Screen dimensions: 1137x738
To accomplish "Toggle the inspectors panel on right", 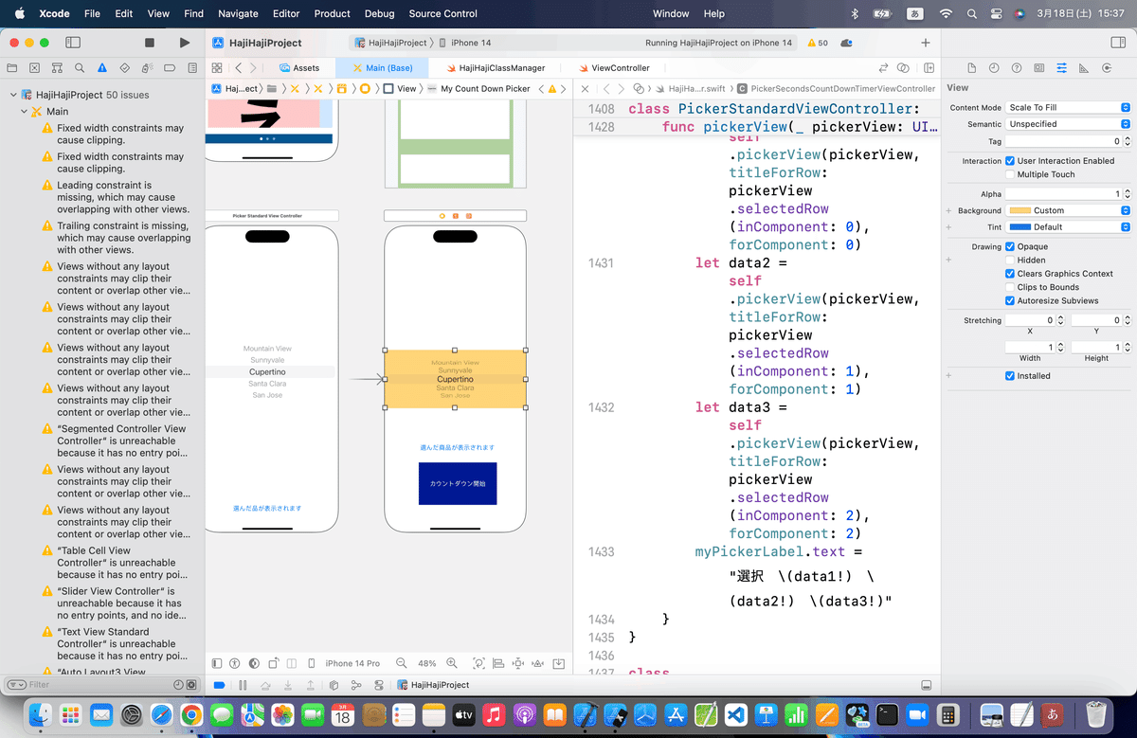I will click(x=1116, y=43).
